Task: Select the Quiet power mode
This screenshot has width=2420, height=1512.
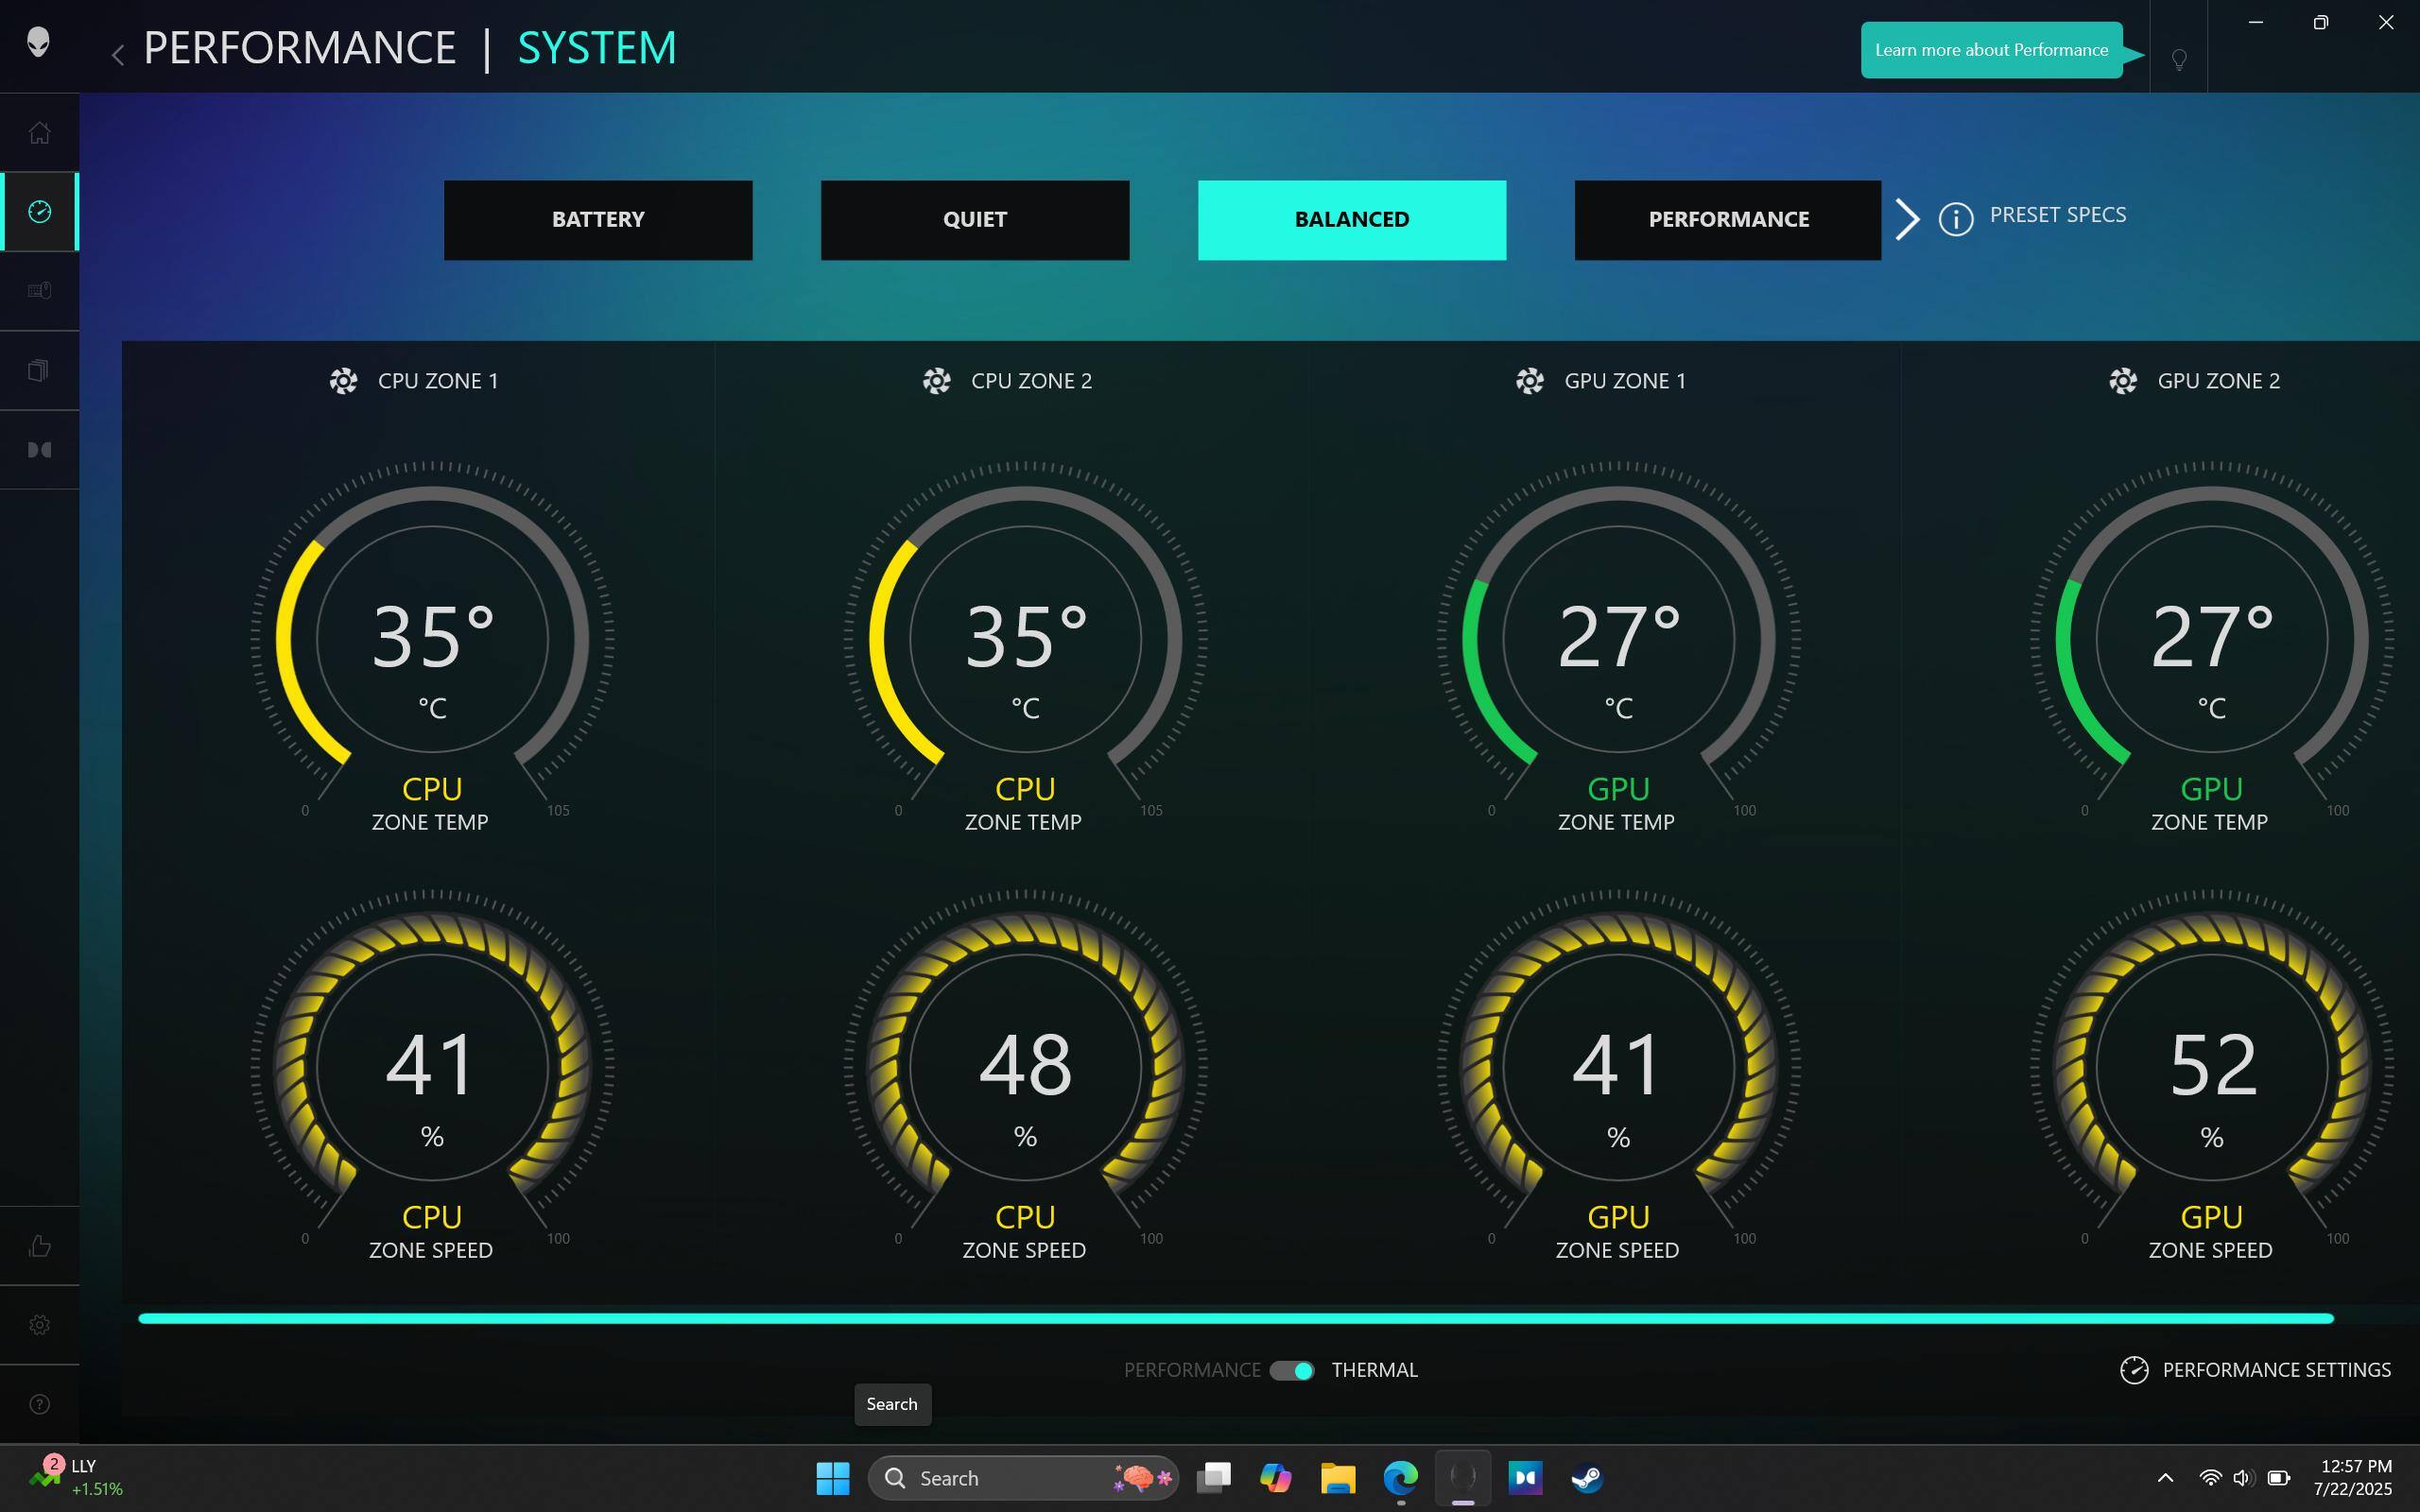Action: (x=975, y=220)
